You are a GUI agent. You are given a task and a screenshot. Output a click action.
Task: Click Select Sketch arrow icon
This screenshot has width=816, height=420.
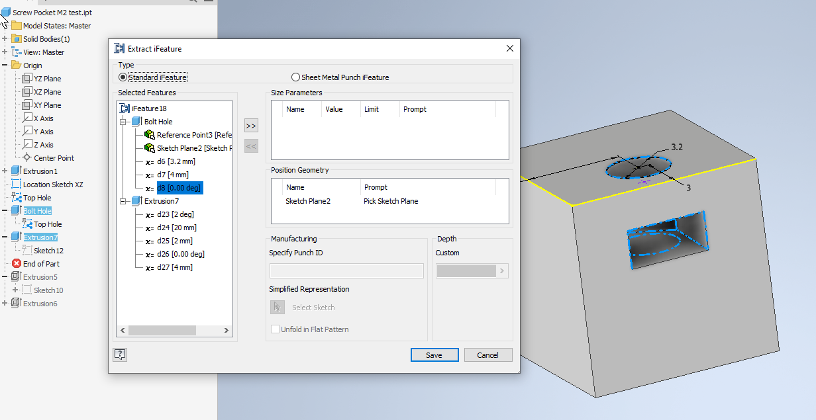(277, 307)
